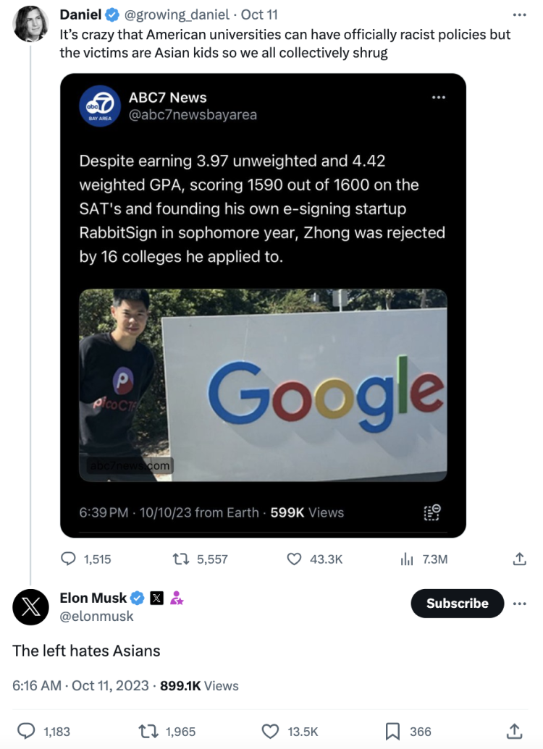Reply to Elon Musk's post

pyautogui.click(x=26, y=731)
